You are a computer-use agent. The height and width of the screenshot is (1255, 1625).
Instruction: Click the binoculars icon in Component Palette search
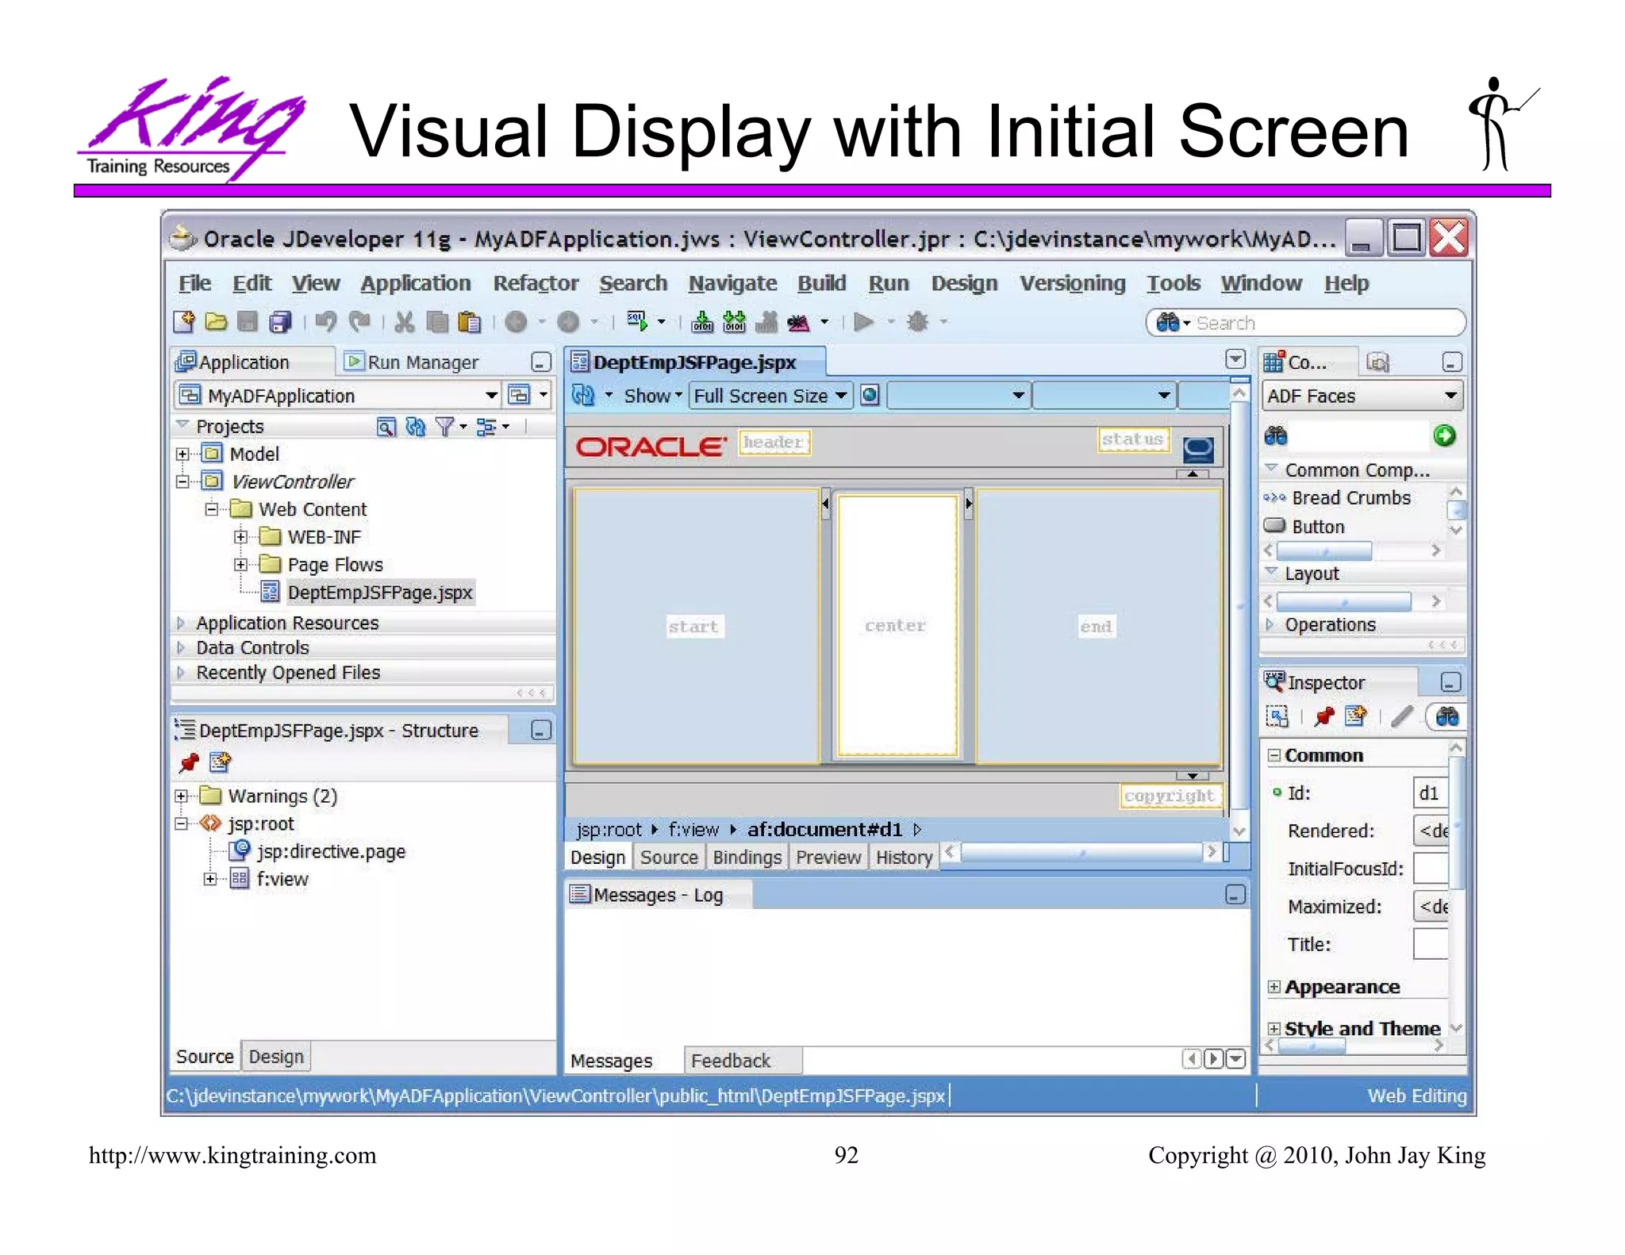coord(1276,436)
